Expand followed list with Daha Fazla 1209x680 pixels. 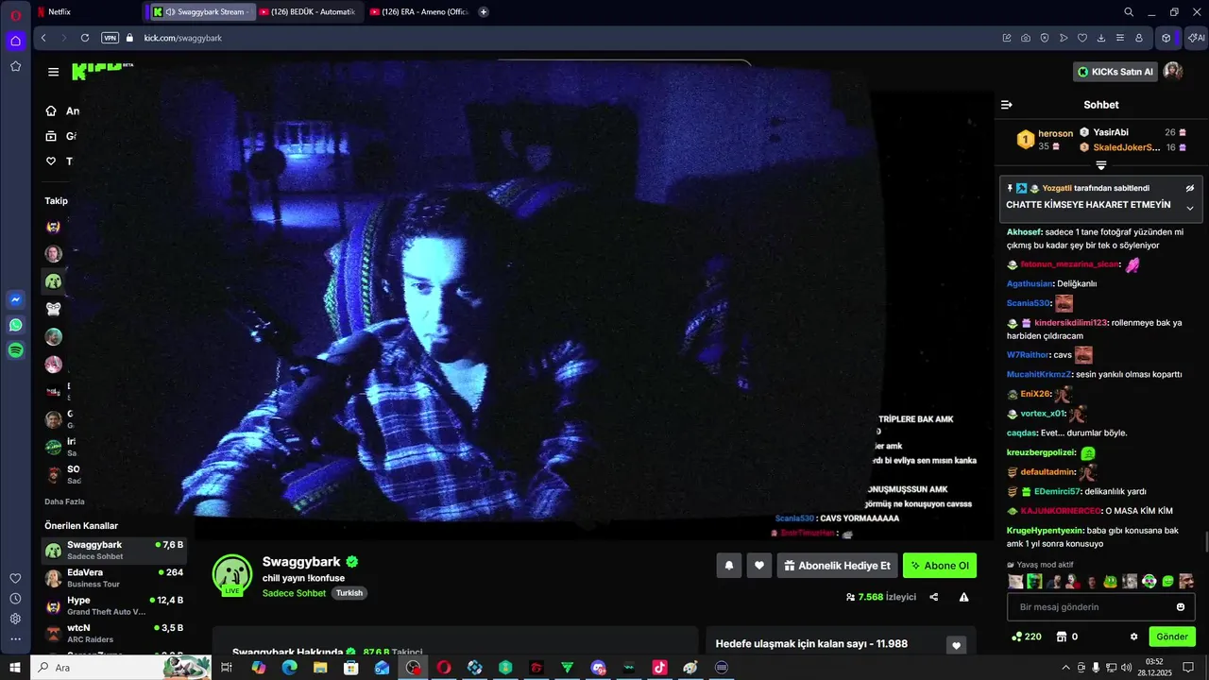click(64, 501)
